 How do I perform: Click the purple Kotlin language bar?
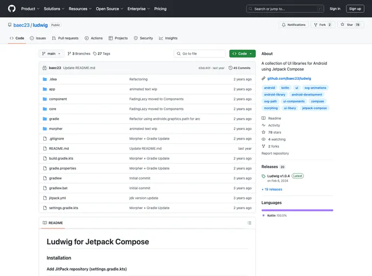[x=297, y=210]
